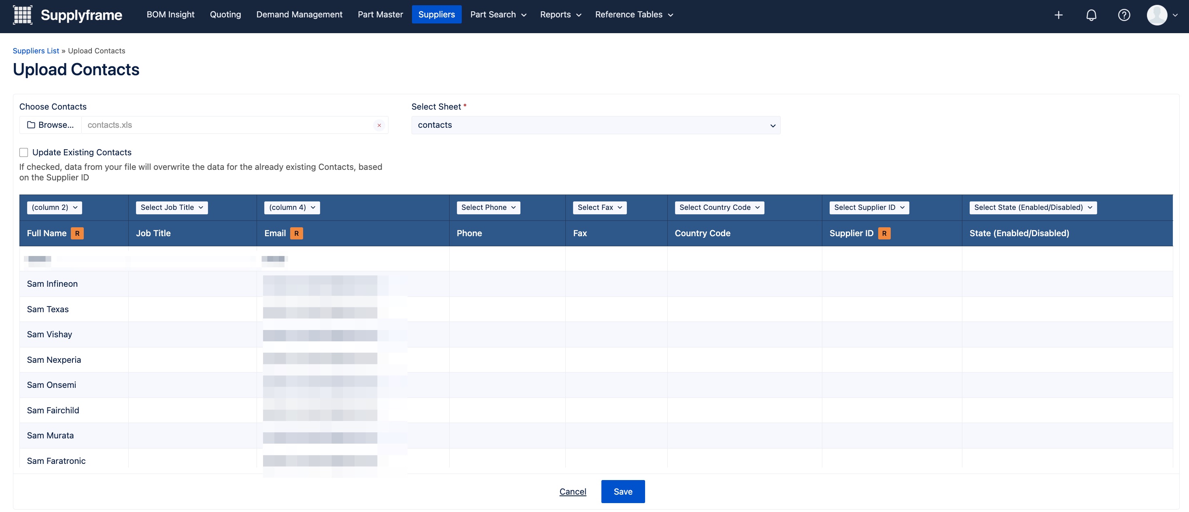Select the Sam Onsemi row name
The height and width of the screenshot is (512, 1189).
click(51, 385)
